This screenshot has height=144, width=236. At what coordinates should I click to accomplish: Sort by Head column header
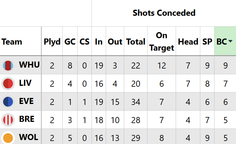tap(188, 42)
